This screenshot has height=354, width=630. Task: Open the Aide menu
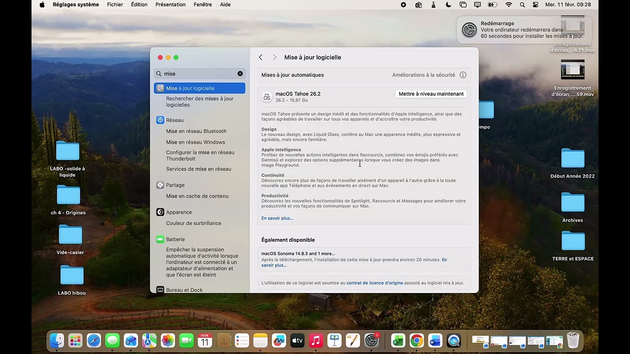click(x=225, y=4)
